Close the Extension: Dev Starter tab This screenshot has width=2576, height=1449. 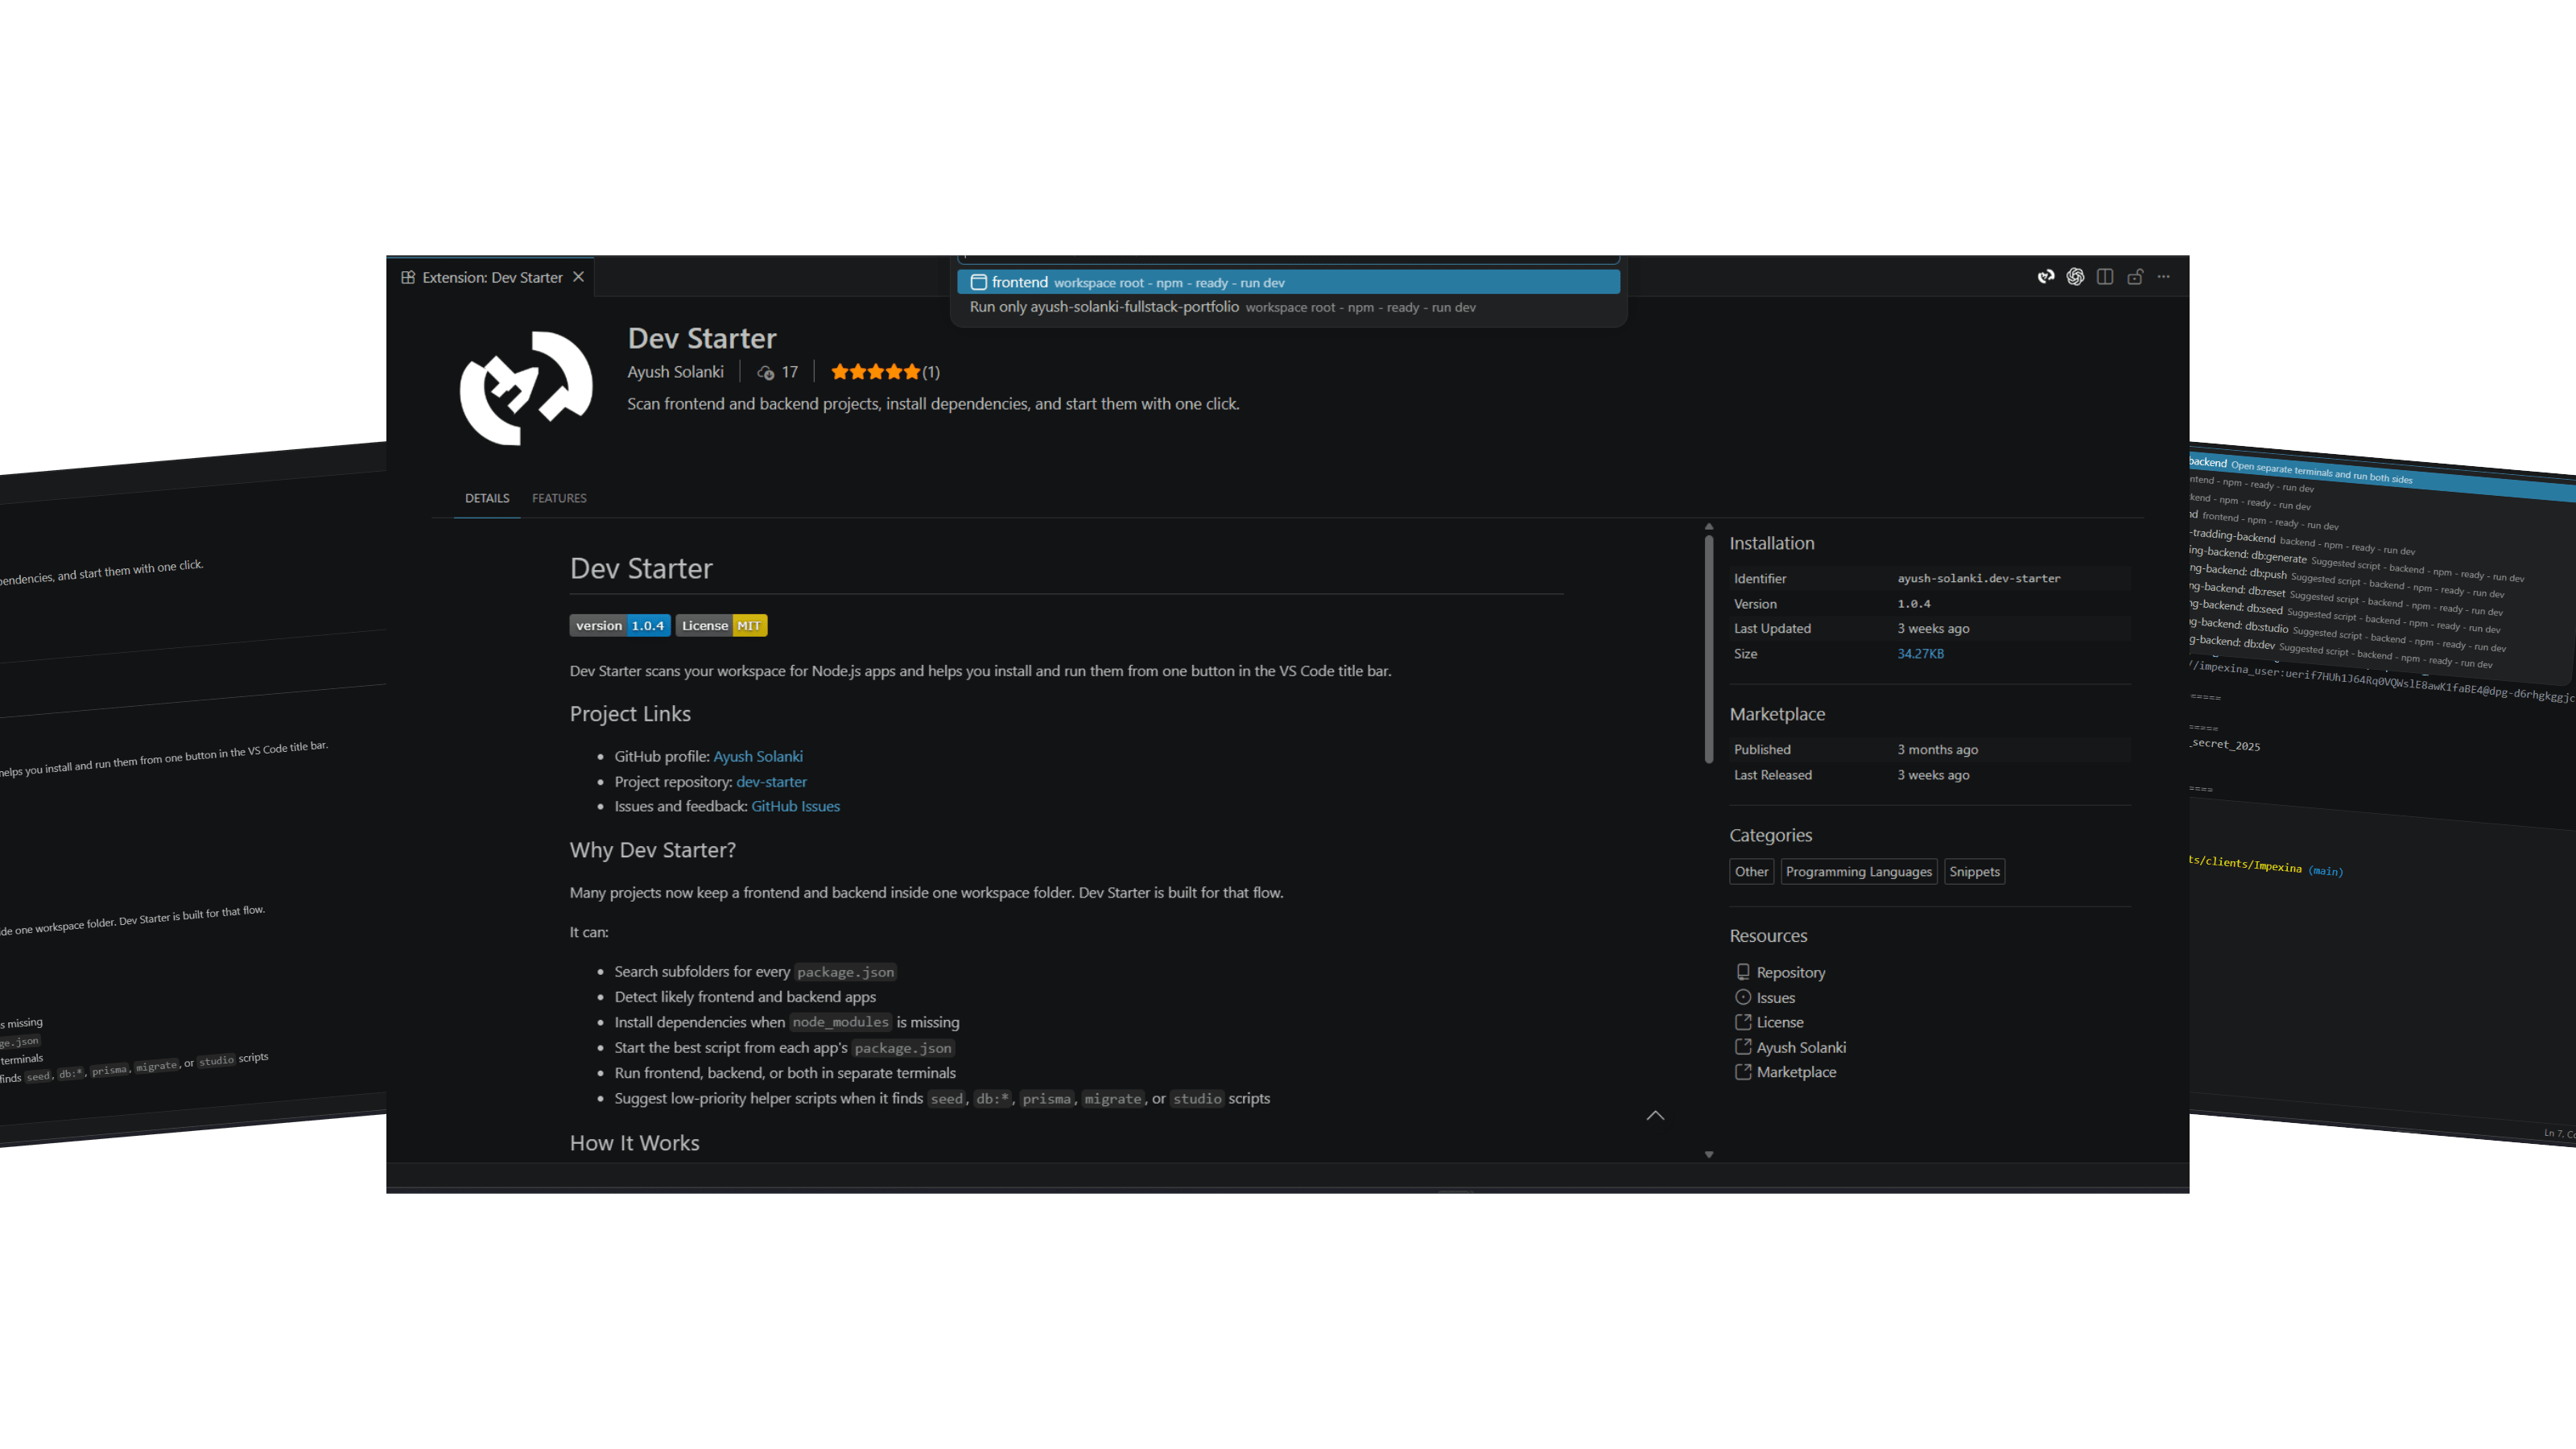pyautogui.click(x=578, y=277)
